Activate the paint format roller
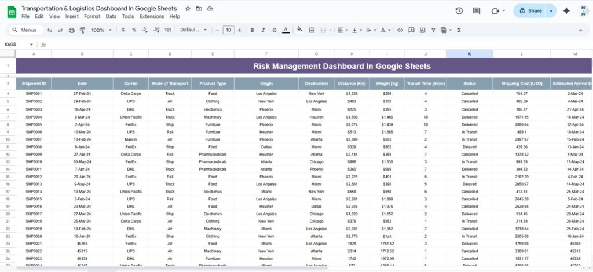Viewport: 593px width, 272px height. pos(82,30)
